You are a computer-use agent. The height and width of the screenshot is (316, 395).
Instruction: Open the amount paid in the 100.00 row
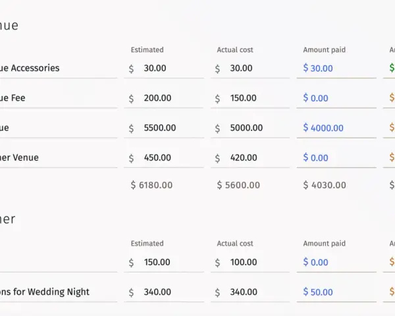pyautogui.click(x=315, y=262)
